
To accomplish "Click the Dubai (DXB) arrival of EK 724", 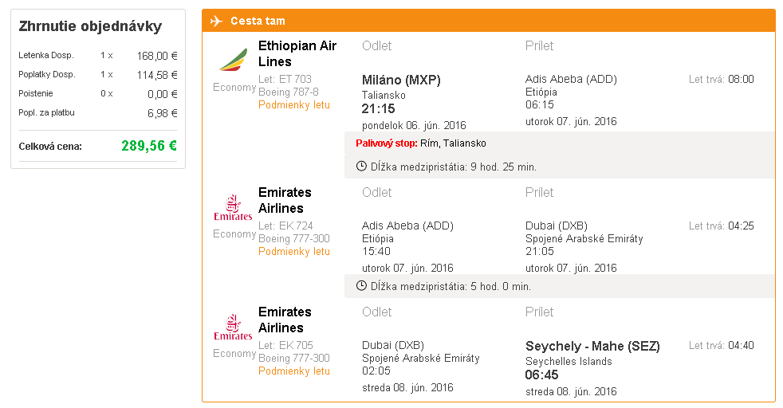I will pos(557,226).
